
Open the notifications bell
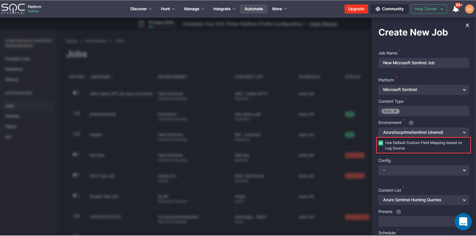pos(456,9)
